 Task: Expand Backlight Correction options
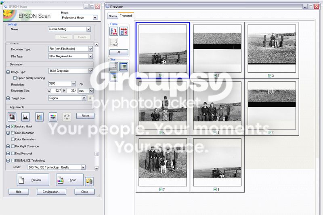coord(8,146)
